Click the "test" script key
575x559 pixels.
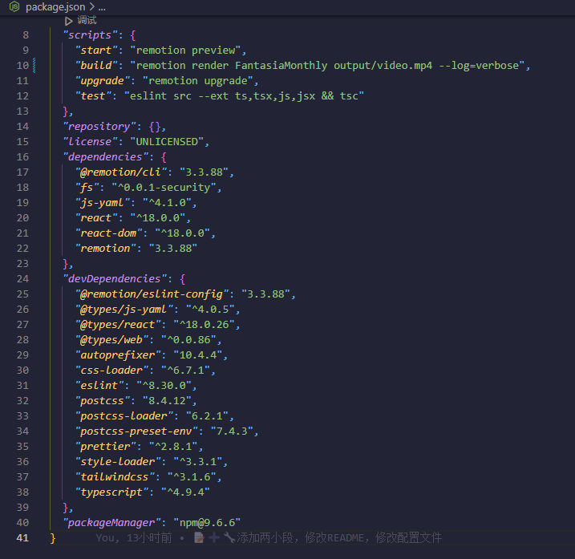[x=93, y=96]
